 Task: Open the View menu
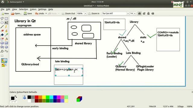tap(14, 9)
